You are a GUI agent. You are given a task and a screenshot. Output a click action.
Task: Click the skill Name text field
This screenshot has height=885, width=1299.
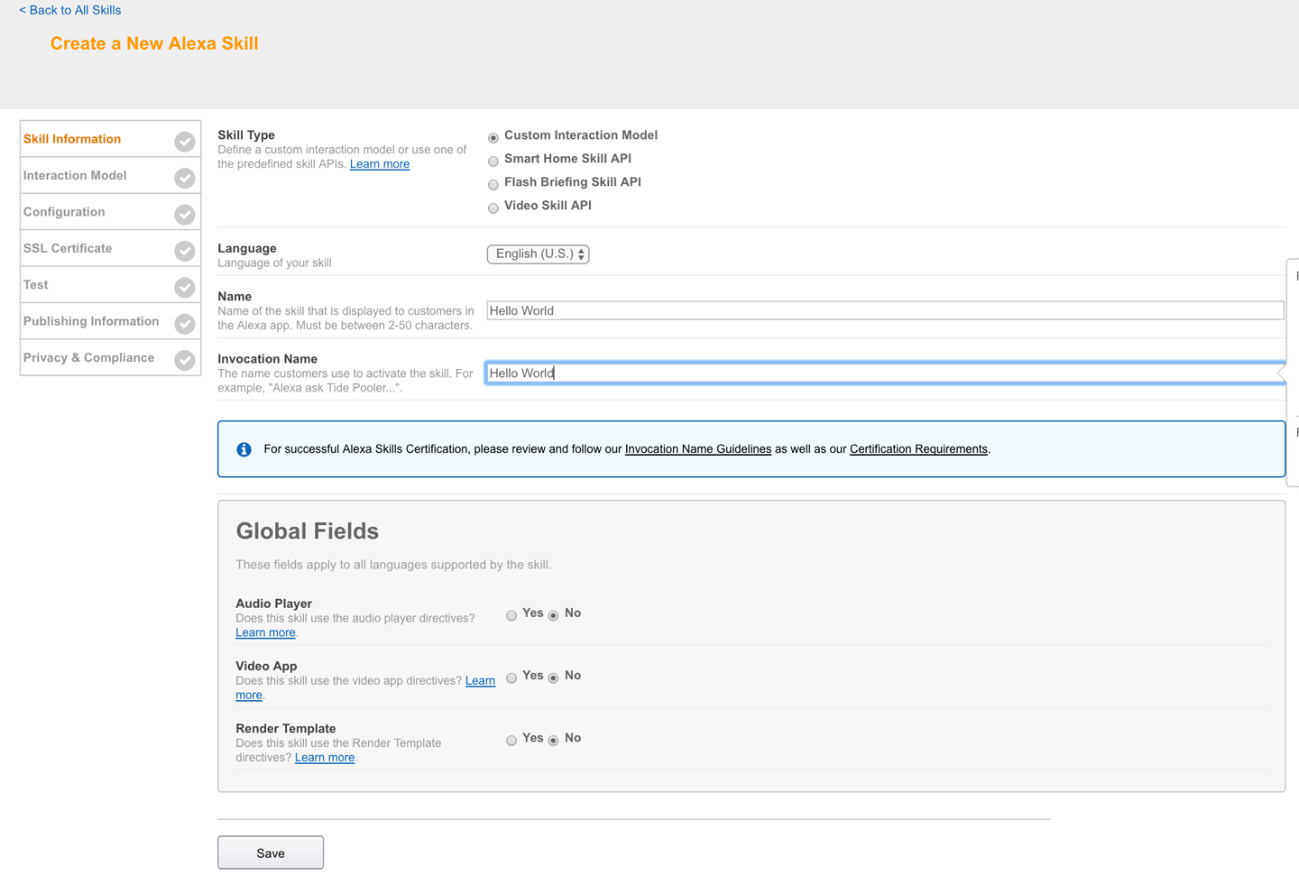884,311
